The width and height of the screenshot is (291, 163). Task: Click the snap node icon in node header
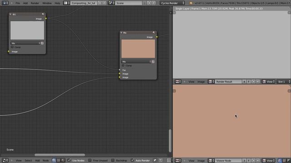tap(155, 160)
